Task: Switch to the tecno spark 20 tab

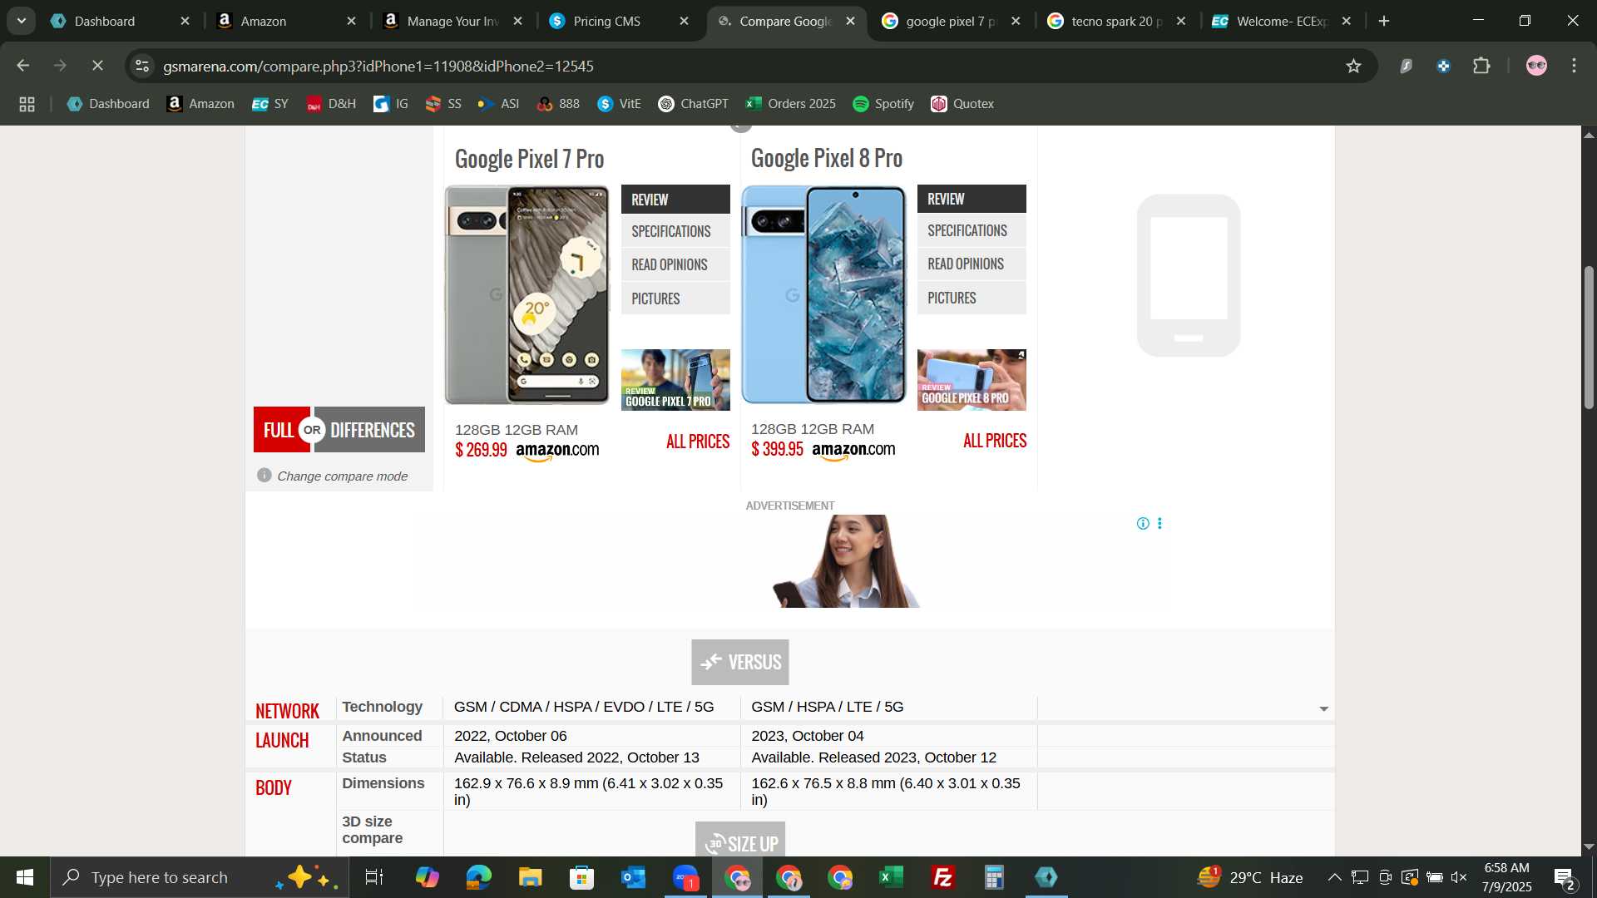Action: (1117, 21)
